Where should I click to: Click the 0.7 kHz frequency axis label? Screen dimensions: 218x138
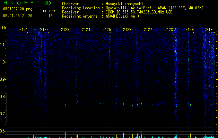pyautogui.click(x=3, y=114)
